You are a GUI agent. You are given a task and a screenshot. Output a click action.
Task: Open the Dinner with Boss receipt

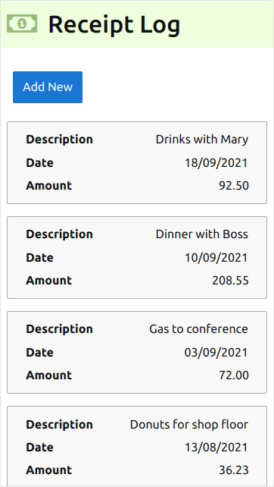[x=137, y=257]
